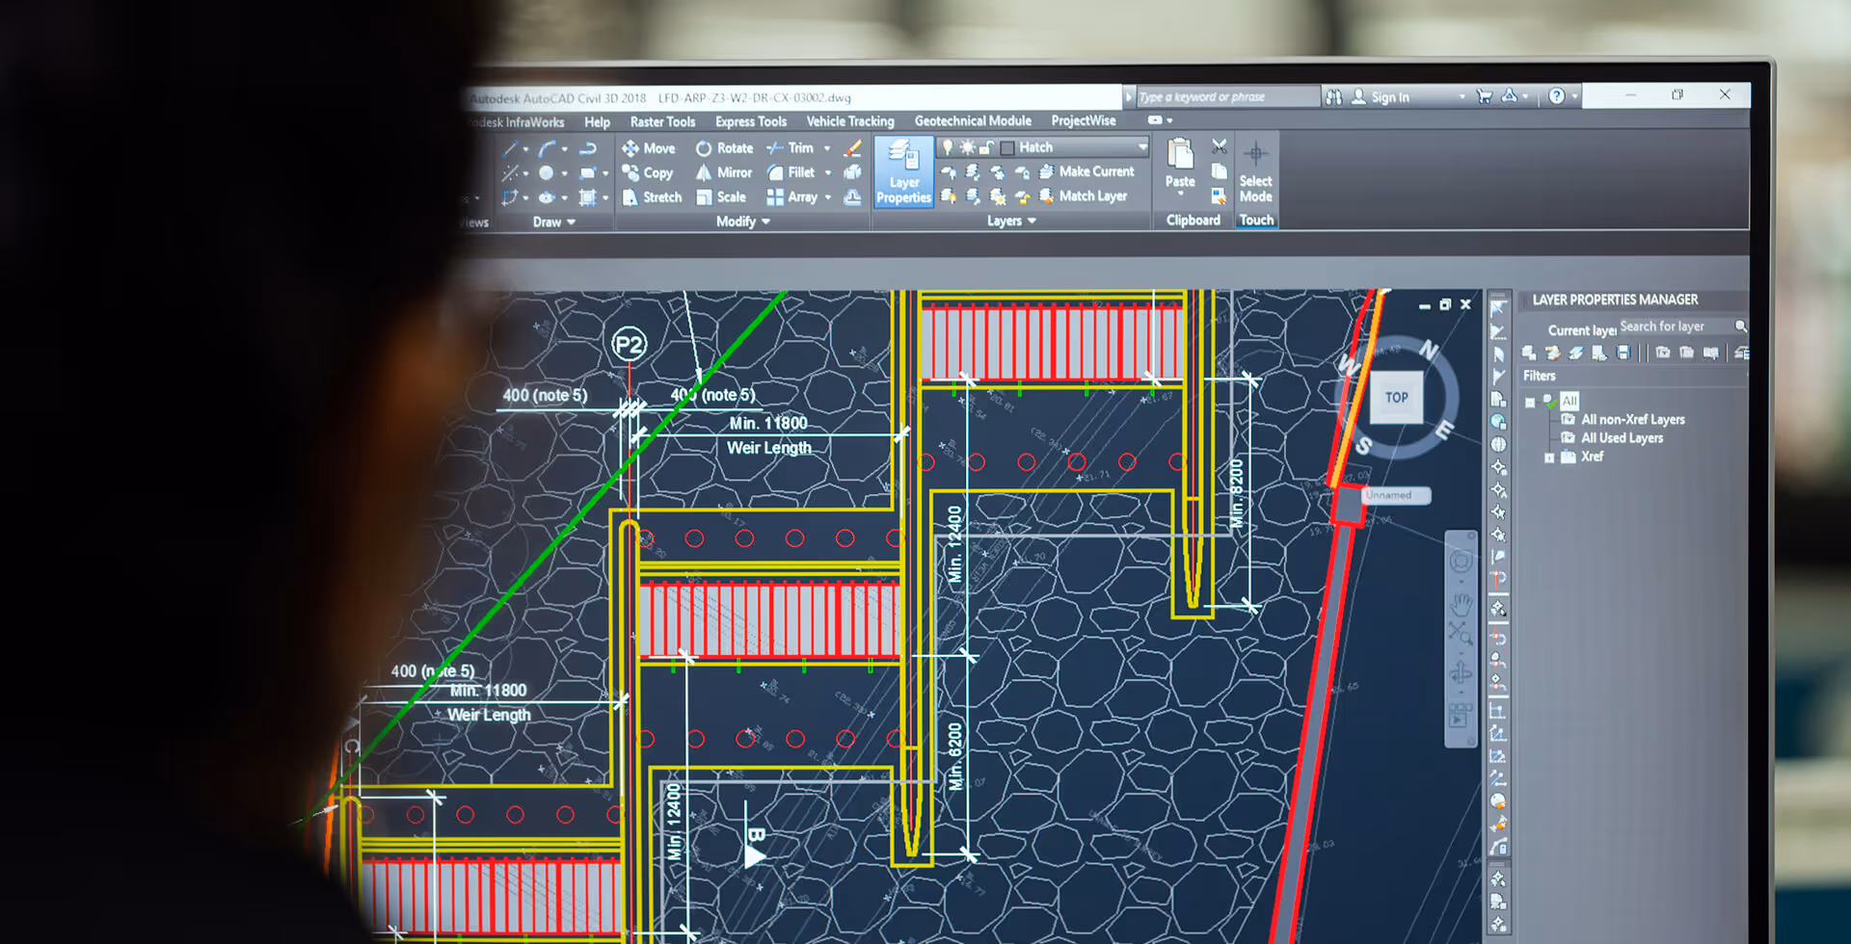1851x944 pixels.
Task: Click the Copy Clip icon in Clipboard
Action: pos(1220,171)
